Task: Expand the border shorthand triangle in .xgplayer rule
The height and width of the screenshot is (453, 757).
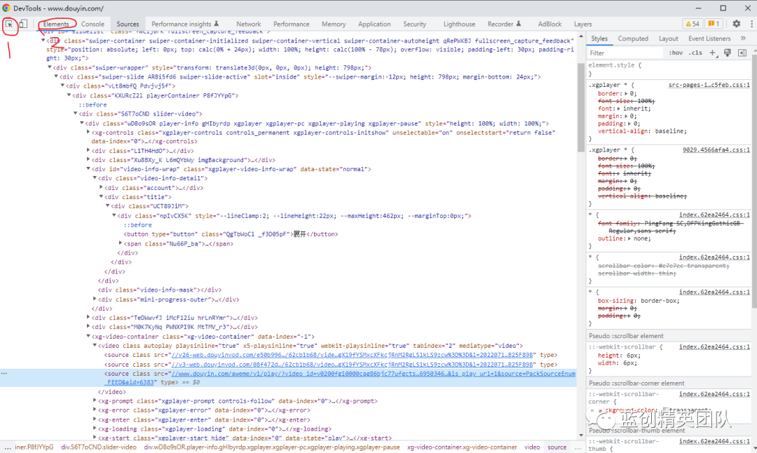Action: 626,94
